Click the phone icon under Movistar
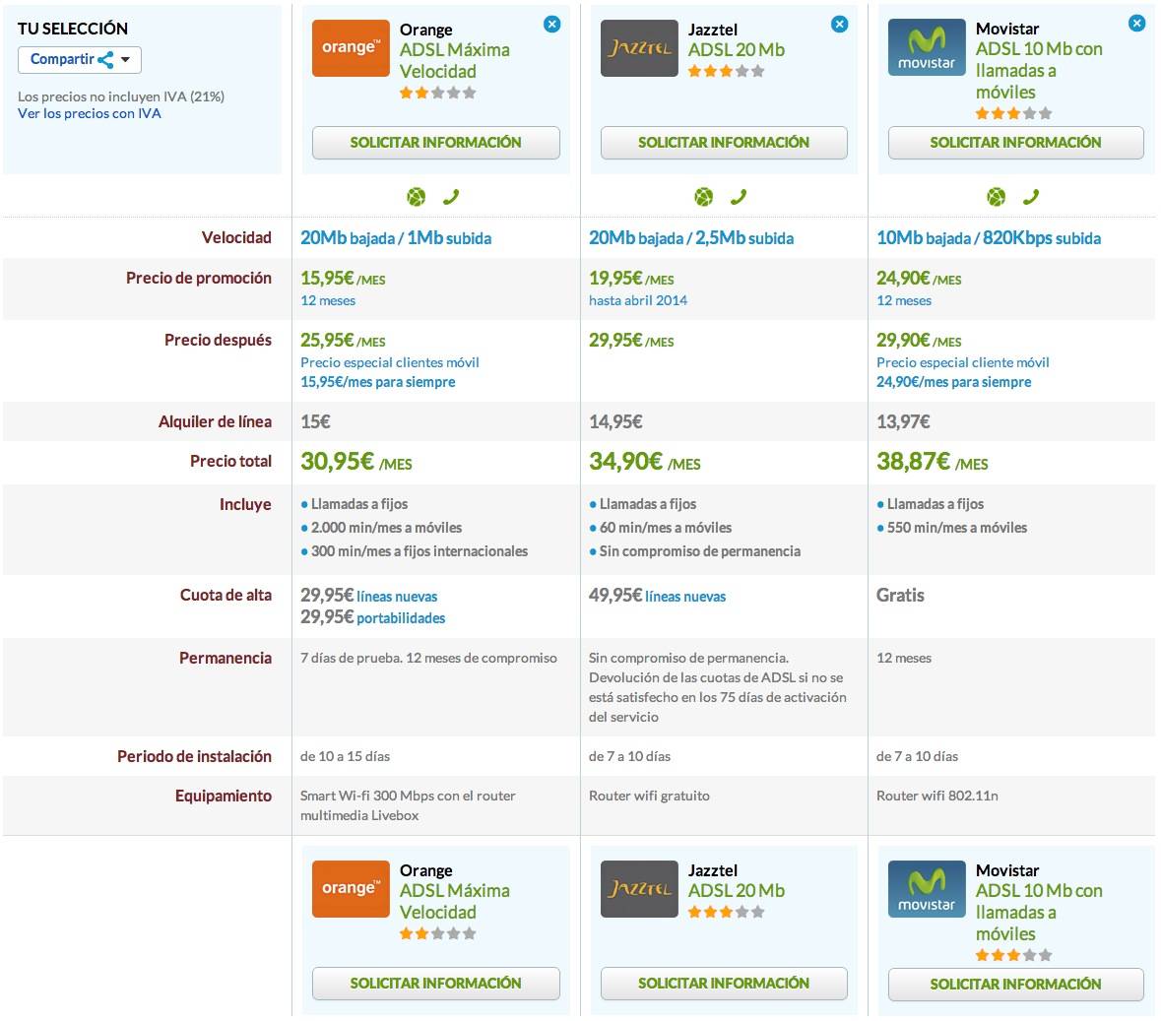Viewport: 1161px width, 1021px height. [1031, 197]
